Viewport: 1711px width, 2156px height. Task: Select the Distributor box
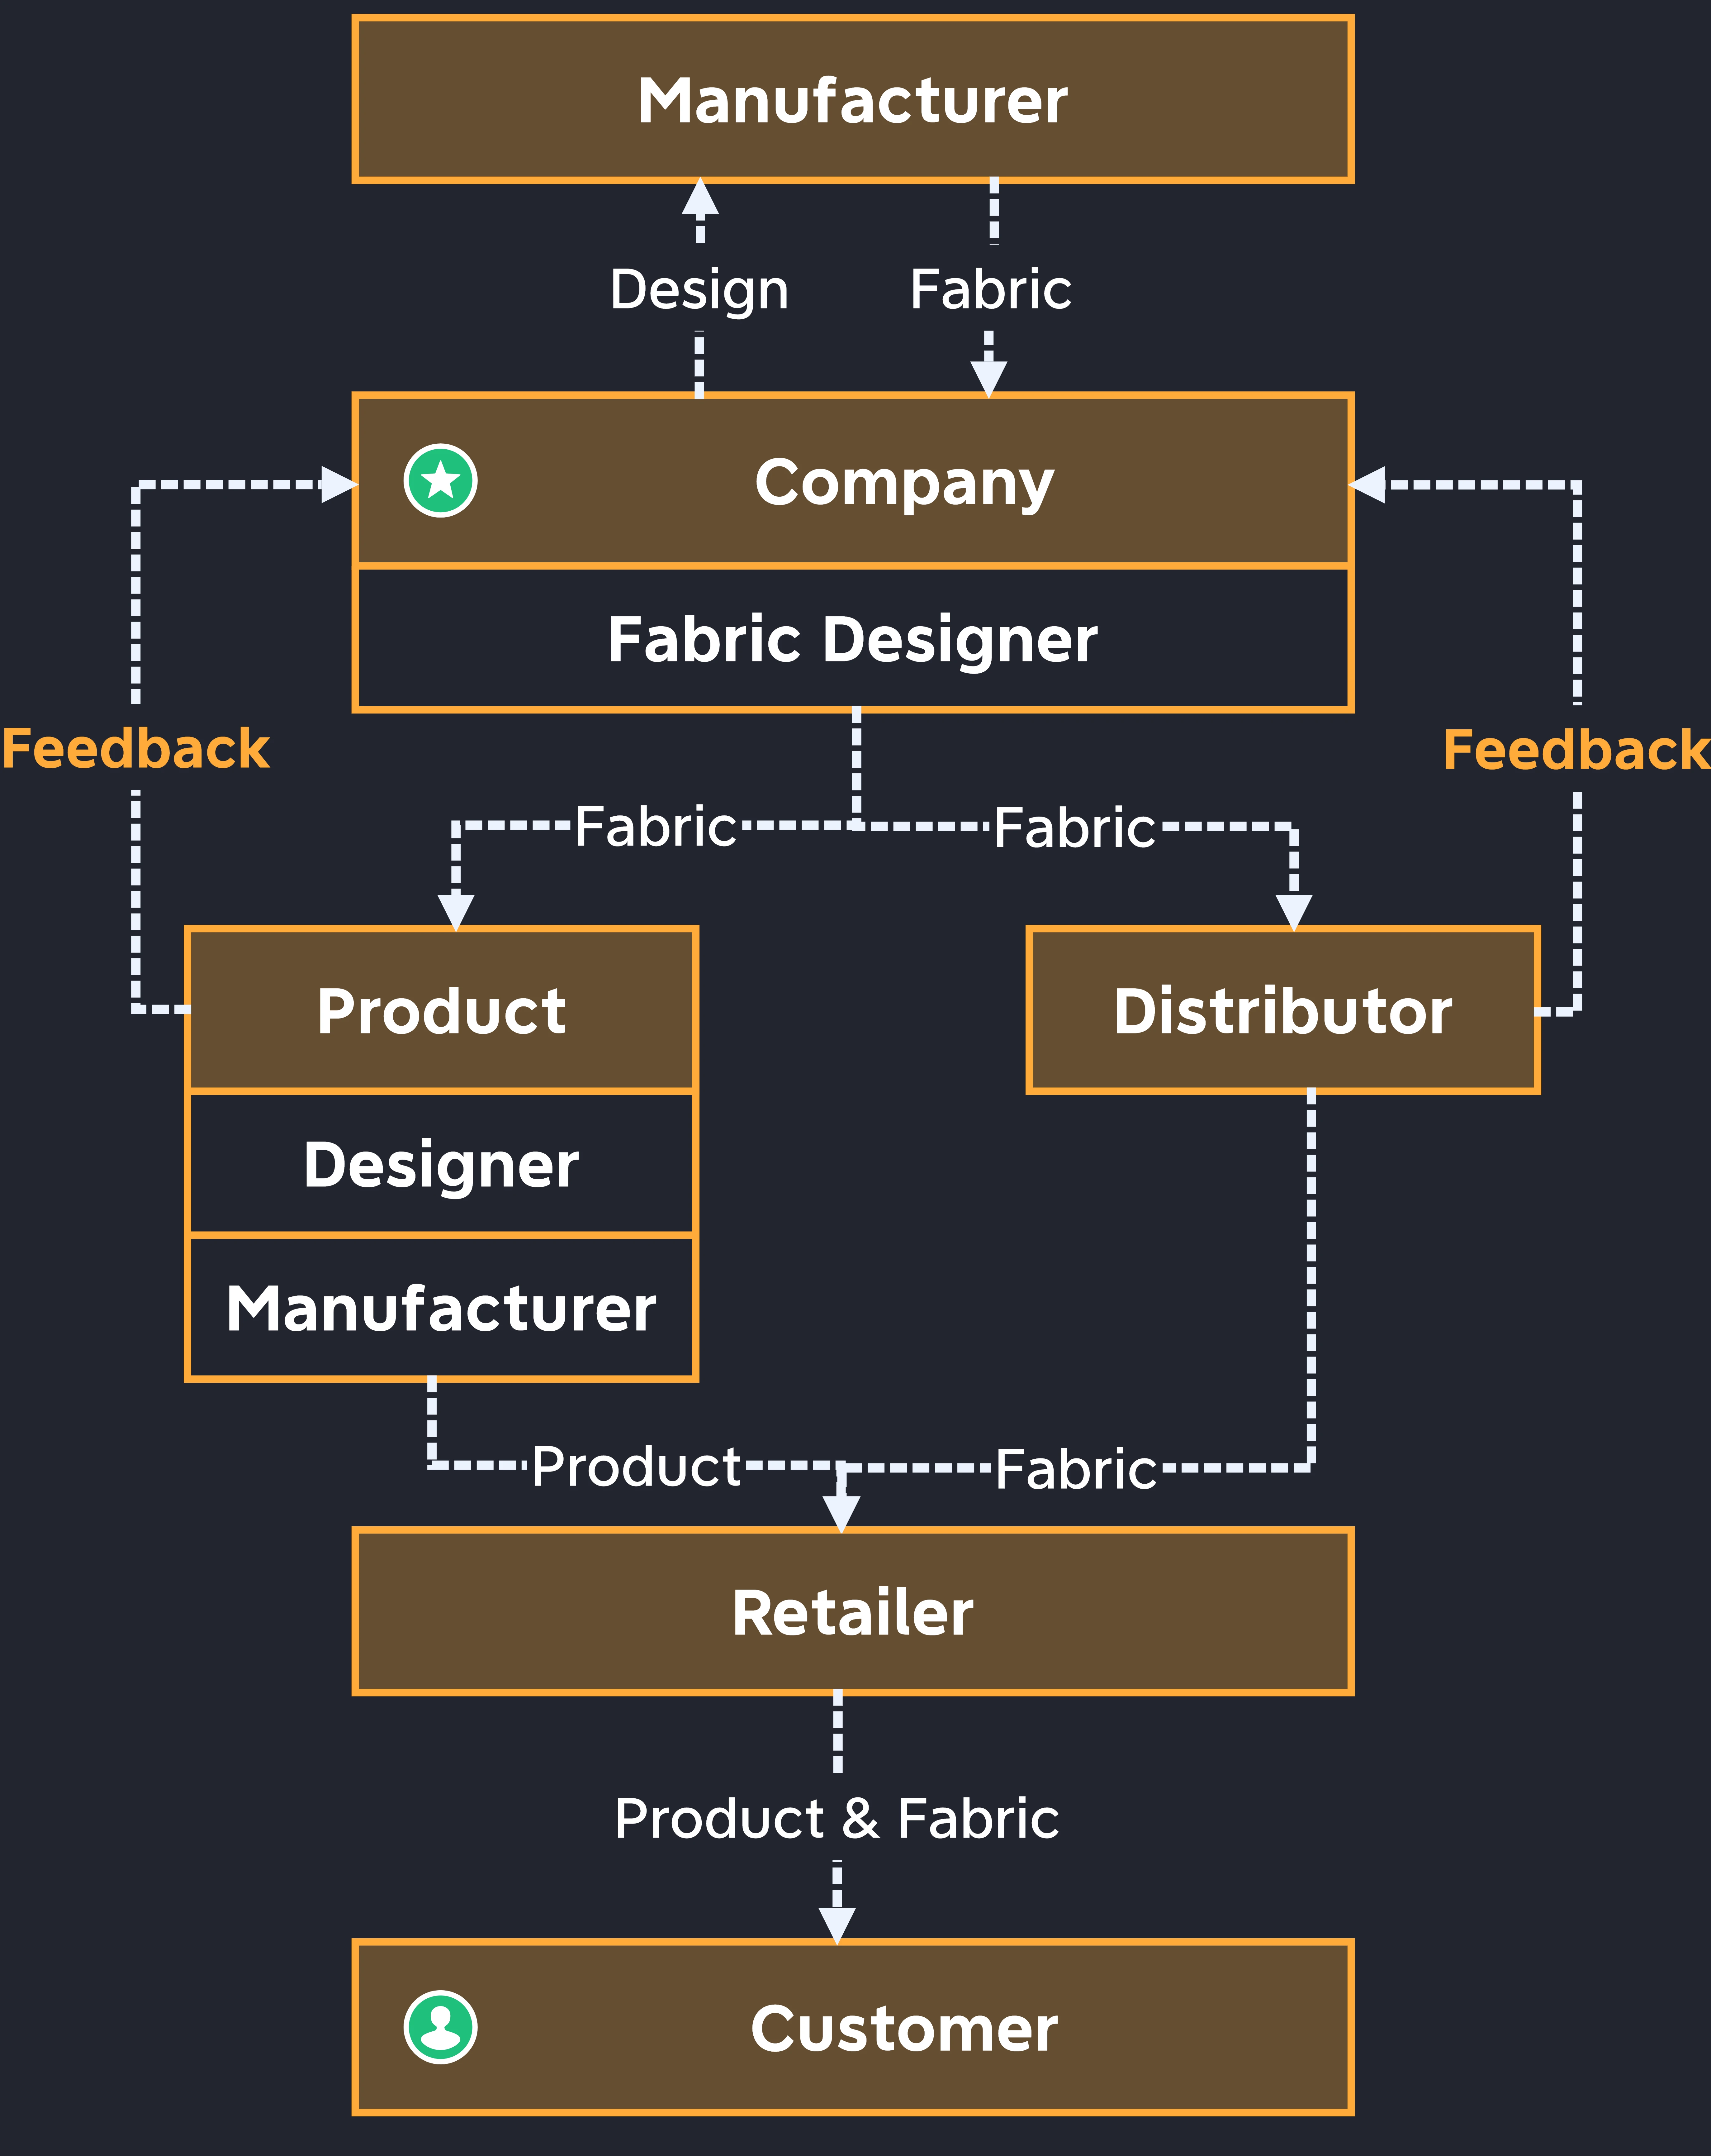pos(1283,1010)
